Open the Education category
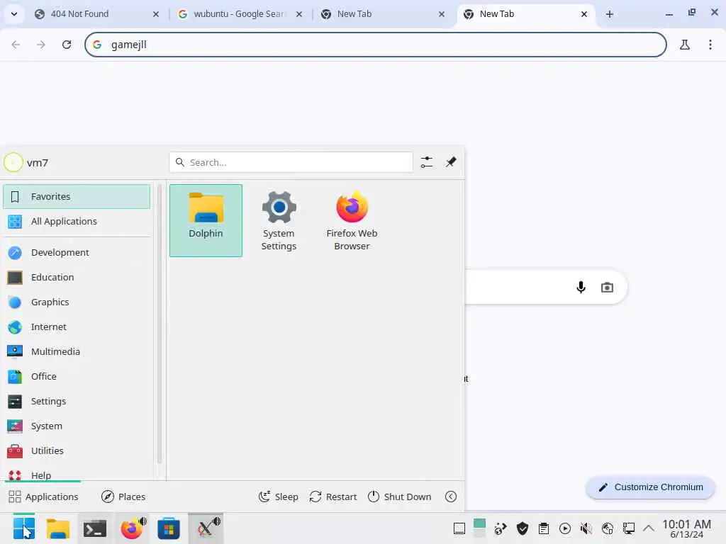 point(77,278)
